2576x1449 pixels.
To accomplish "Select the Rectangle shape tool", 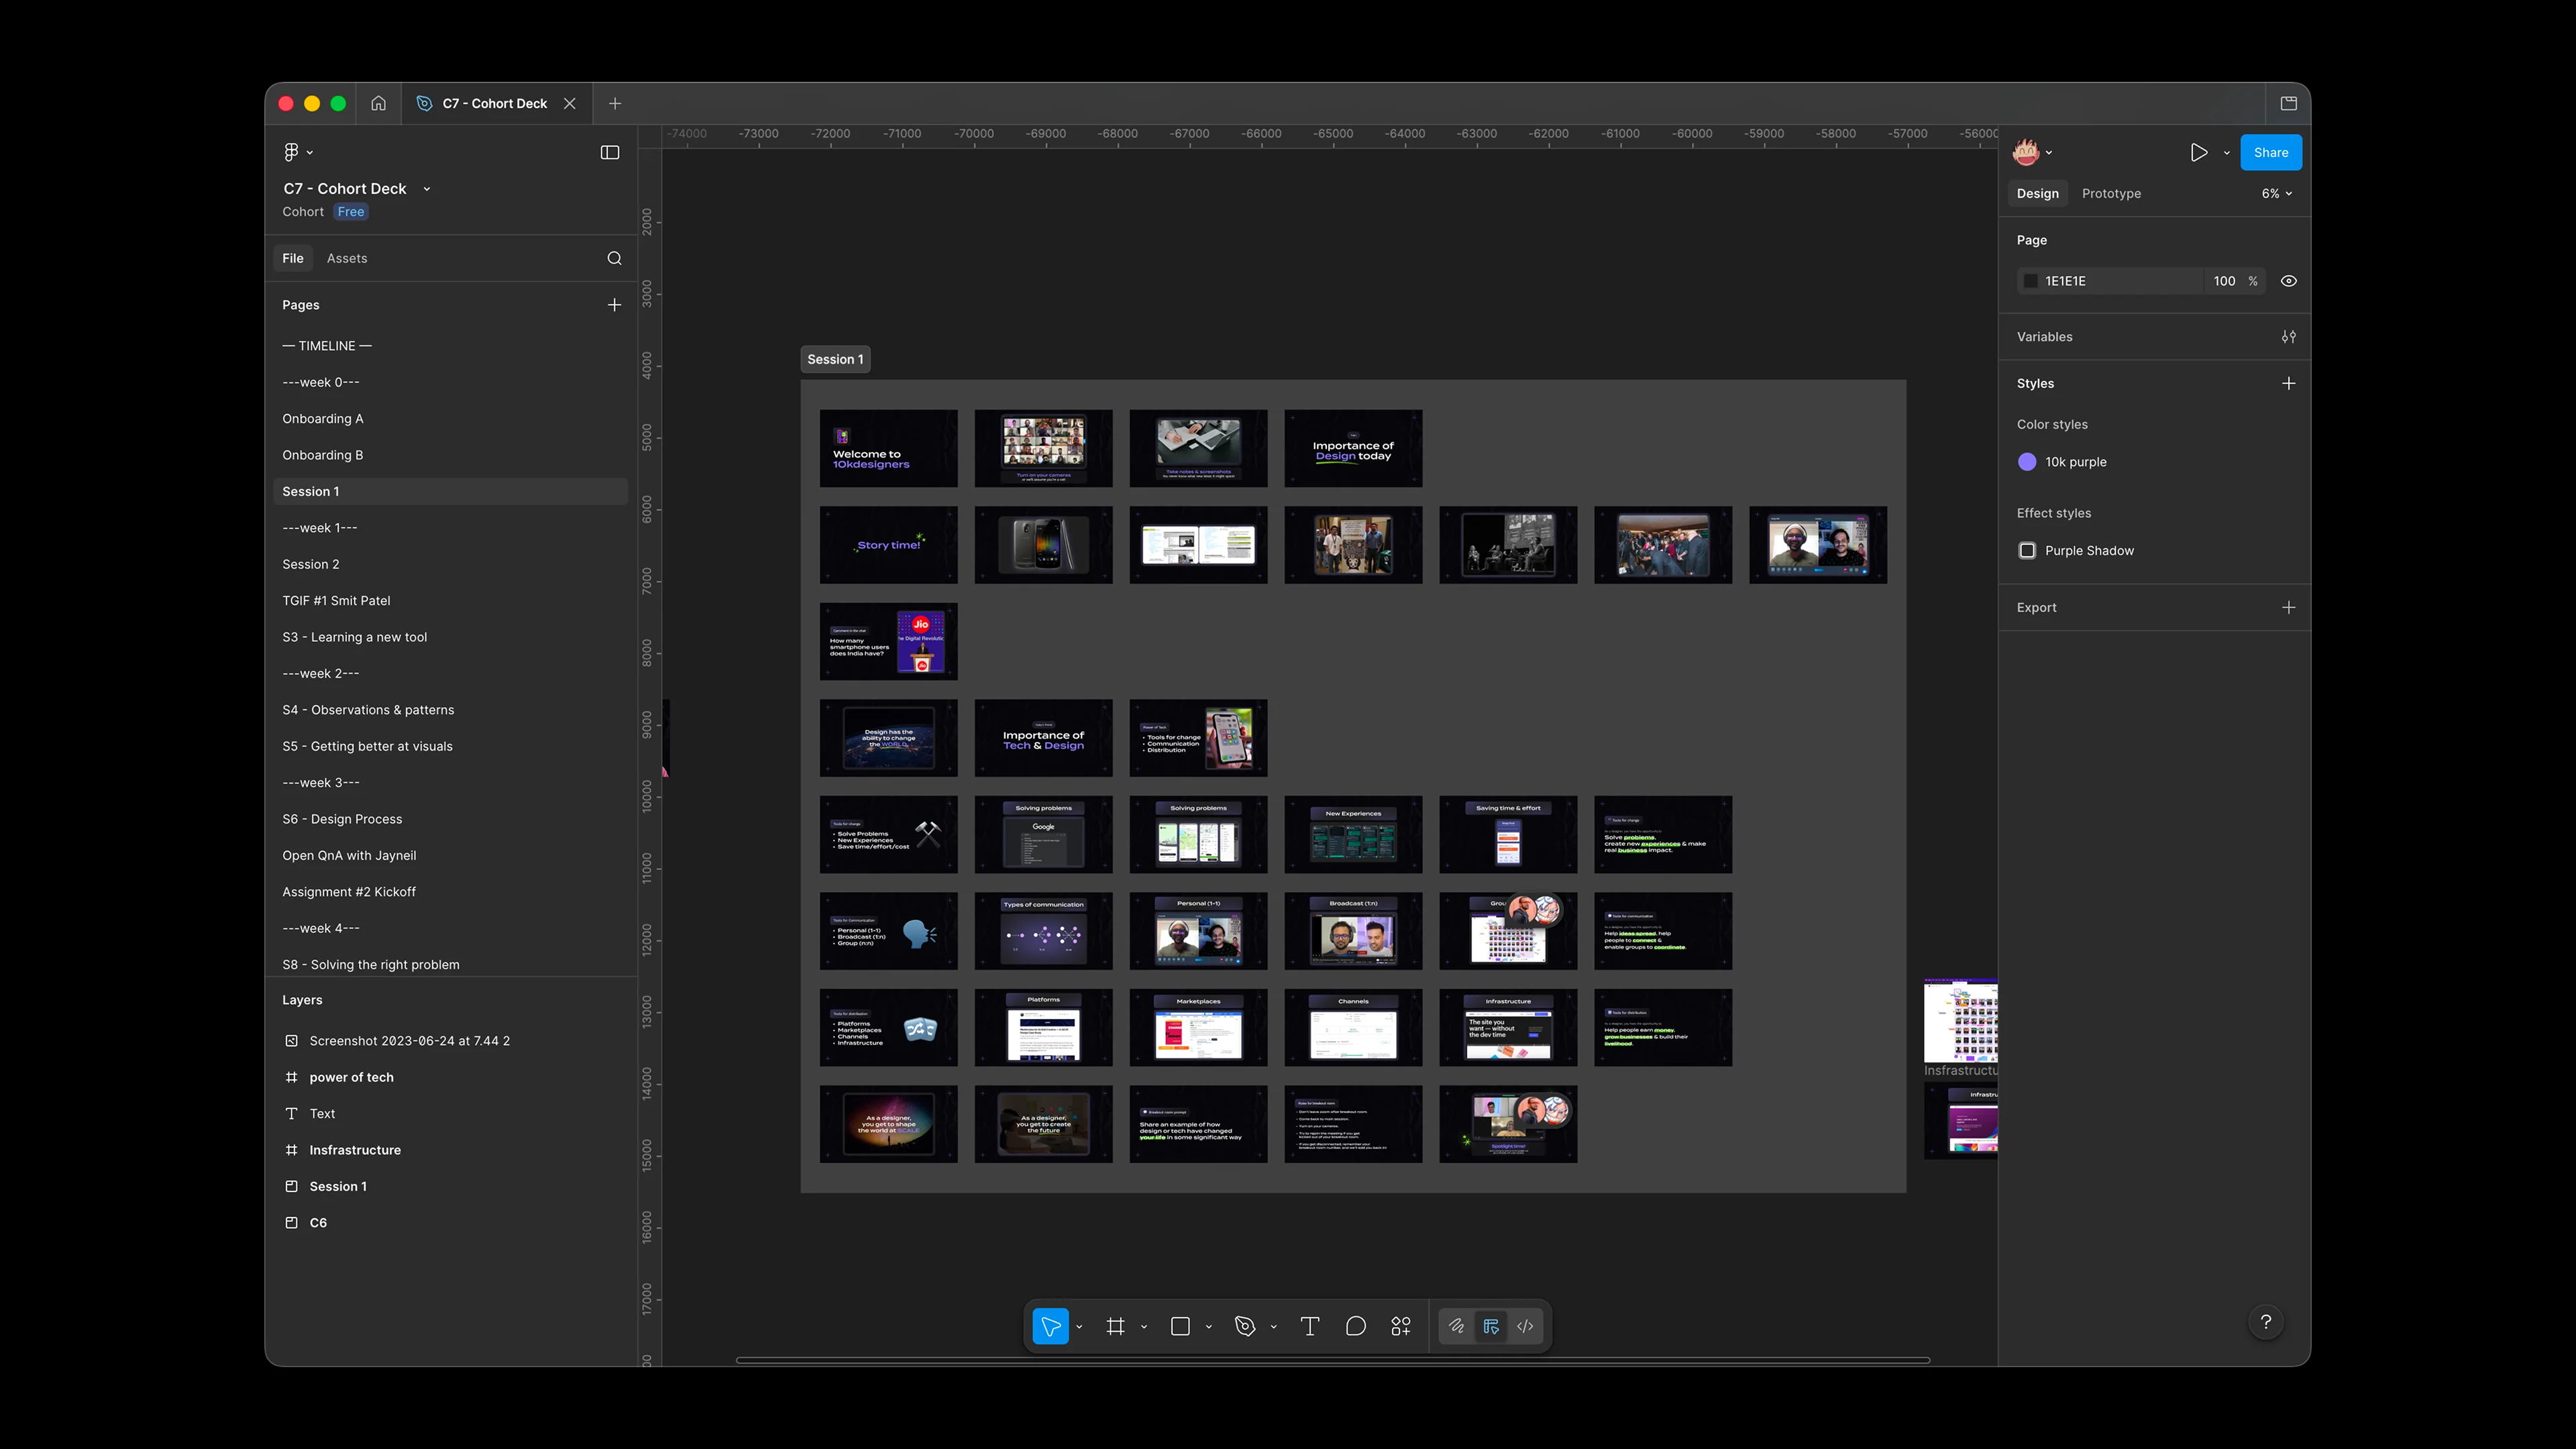I will (x=1180, y=1326).
